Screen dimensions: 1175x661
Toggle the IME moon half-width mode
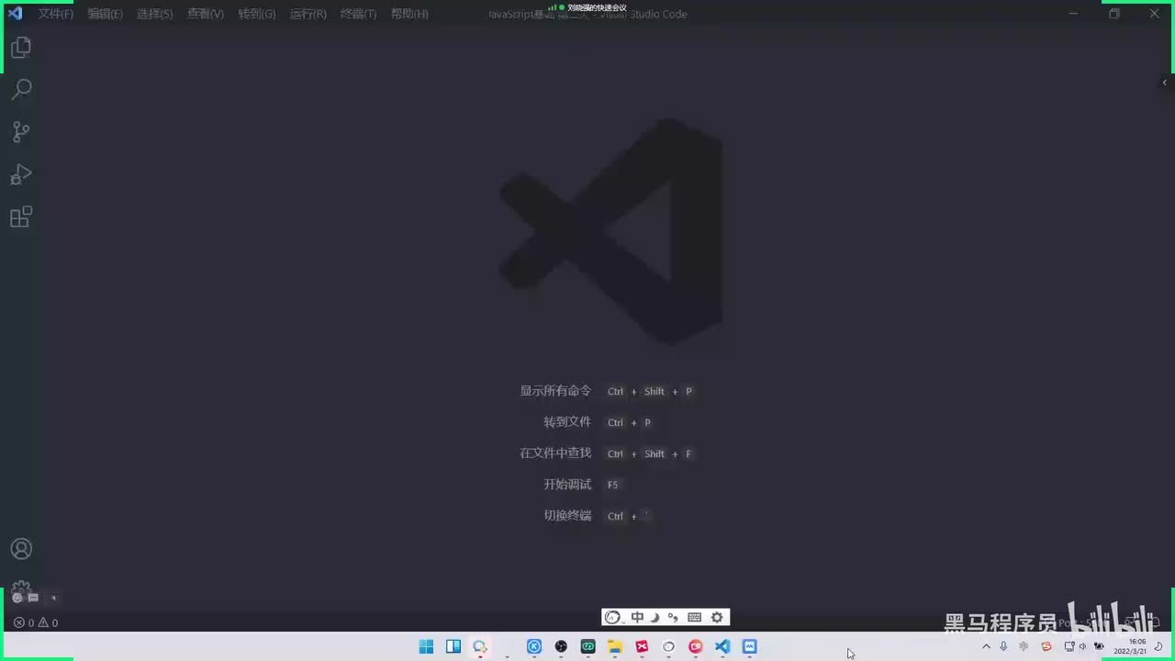(x=655, y=617)
